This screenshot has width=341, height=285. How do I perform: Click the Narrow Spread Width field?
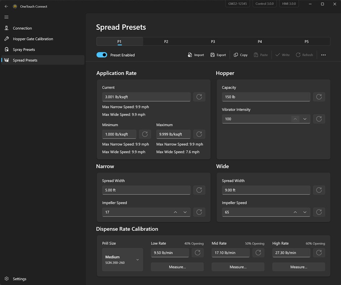[x=146, y=190]
